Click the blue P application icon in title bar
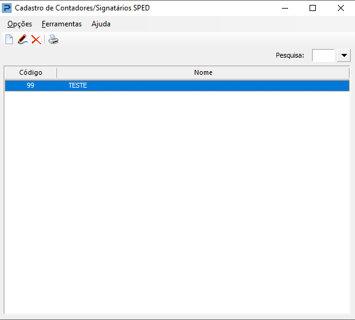 pyautogui.click(x=7, y=8)
